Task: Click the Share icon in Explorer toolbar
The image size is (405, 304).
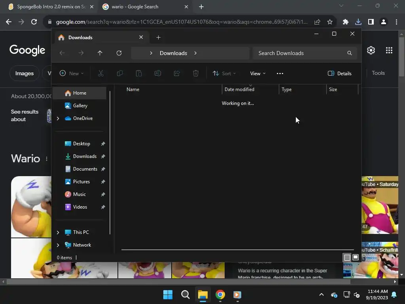Action: [x=177, y=73]
